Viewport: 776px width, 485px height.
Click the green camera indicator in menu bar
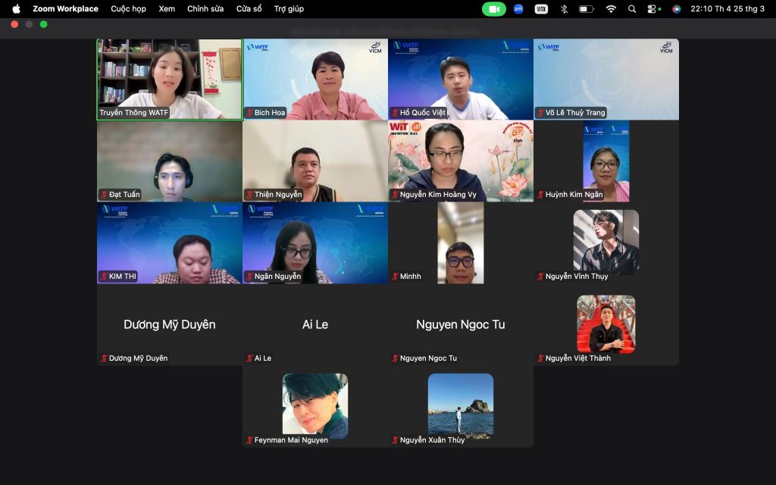(493, 9)
